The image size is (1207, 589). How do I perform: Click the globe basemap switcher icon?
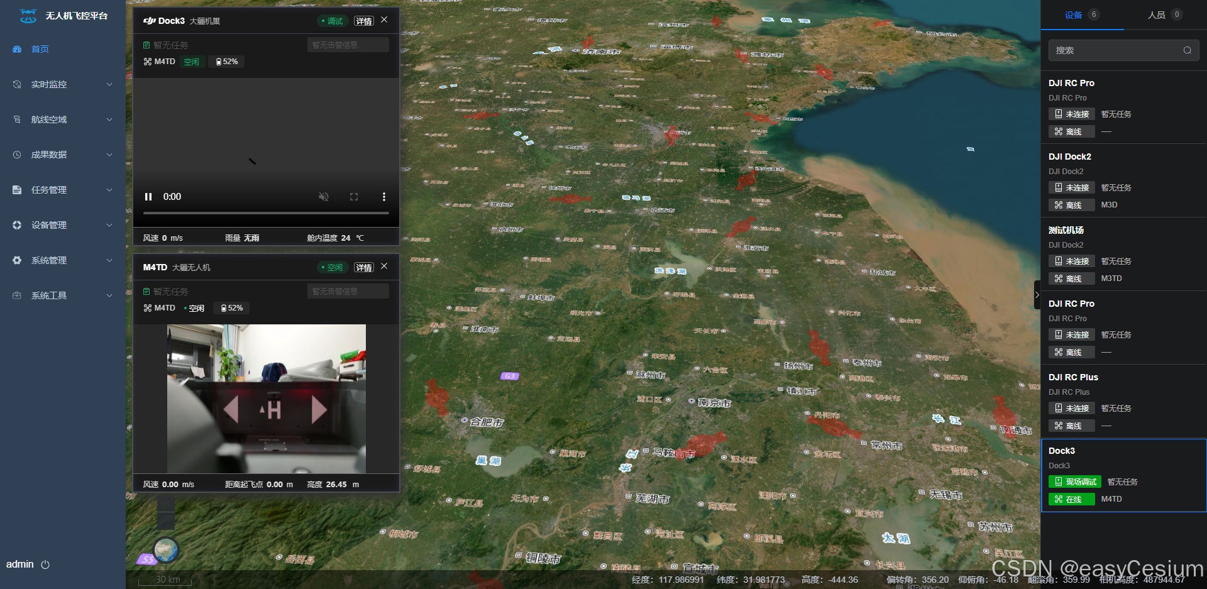[x=167, y=551]
